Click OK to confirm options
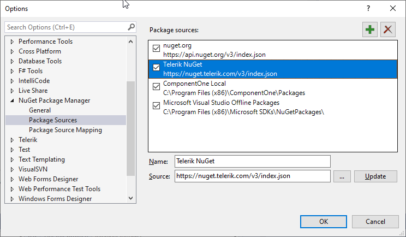This screenshot has height=237, width=406. point(323,221)
